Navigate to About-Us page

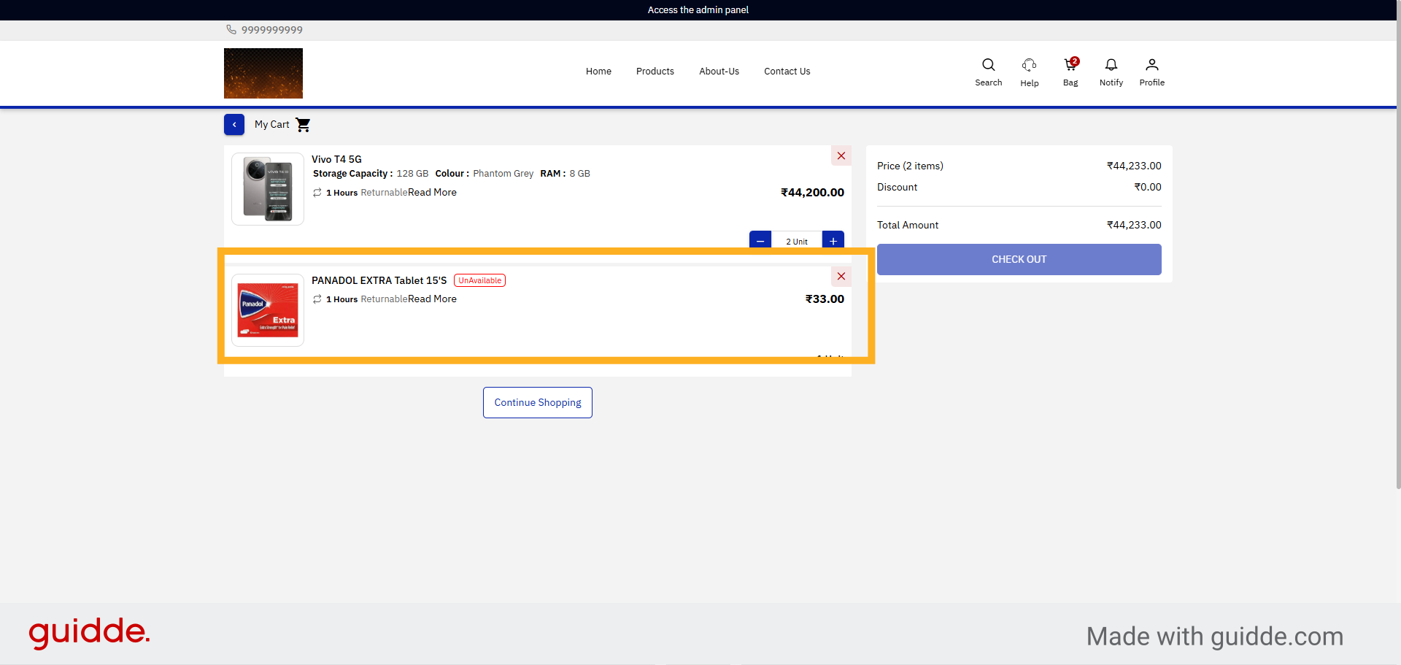719,72
